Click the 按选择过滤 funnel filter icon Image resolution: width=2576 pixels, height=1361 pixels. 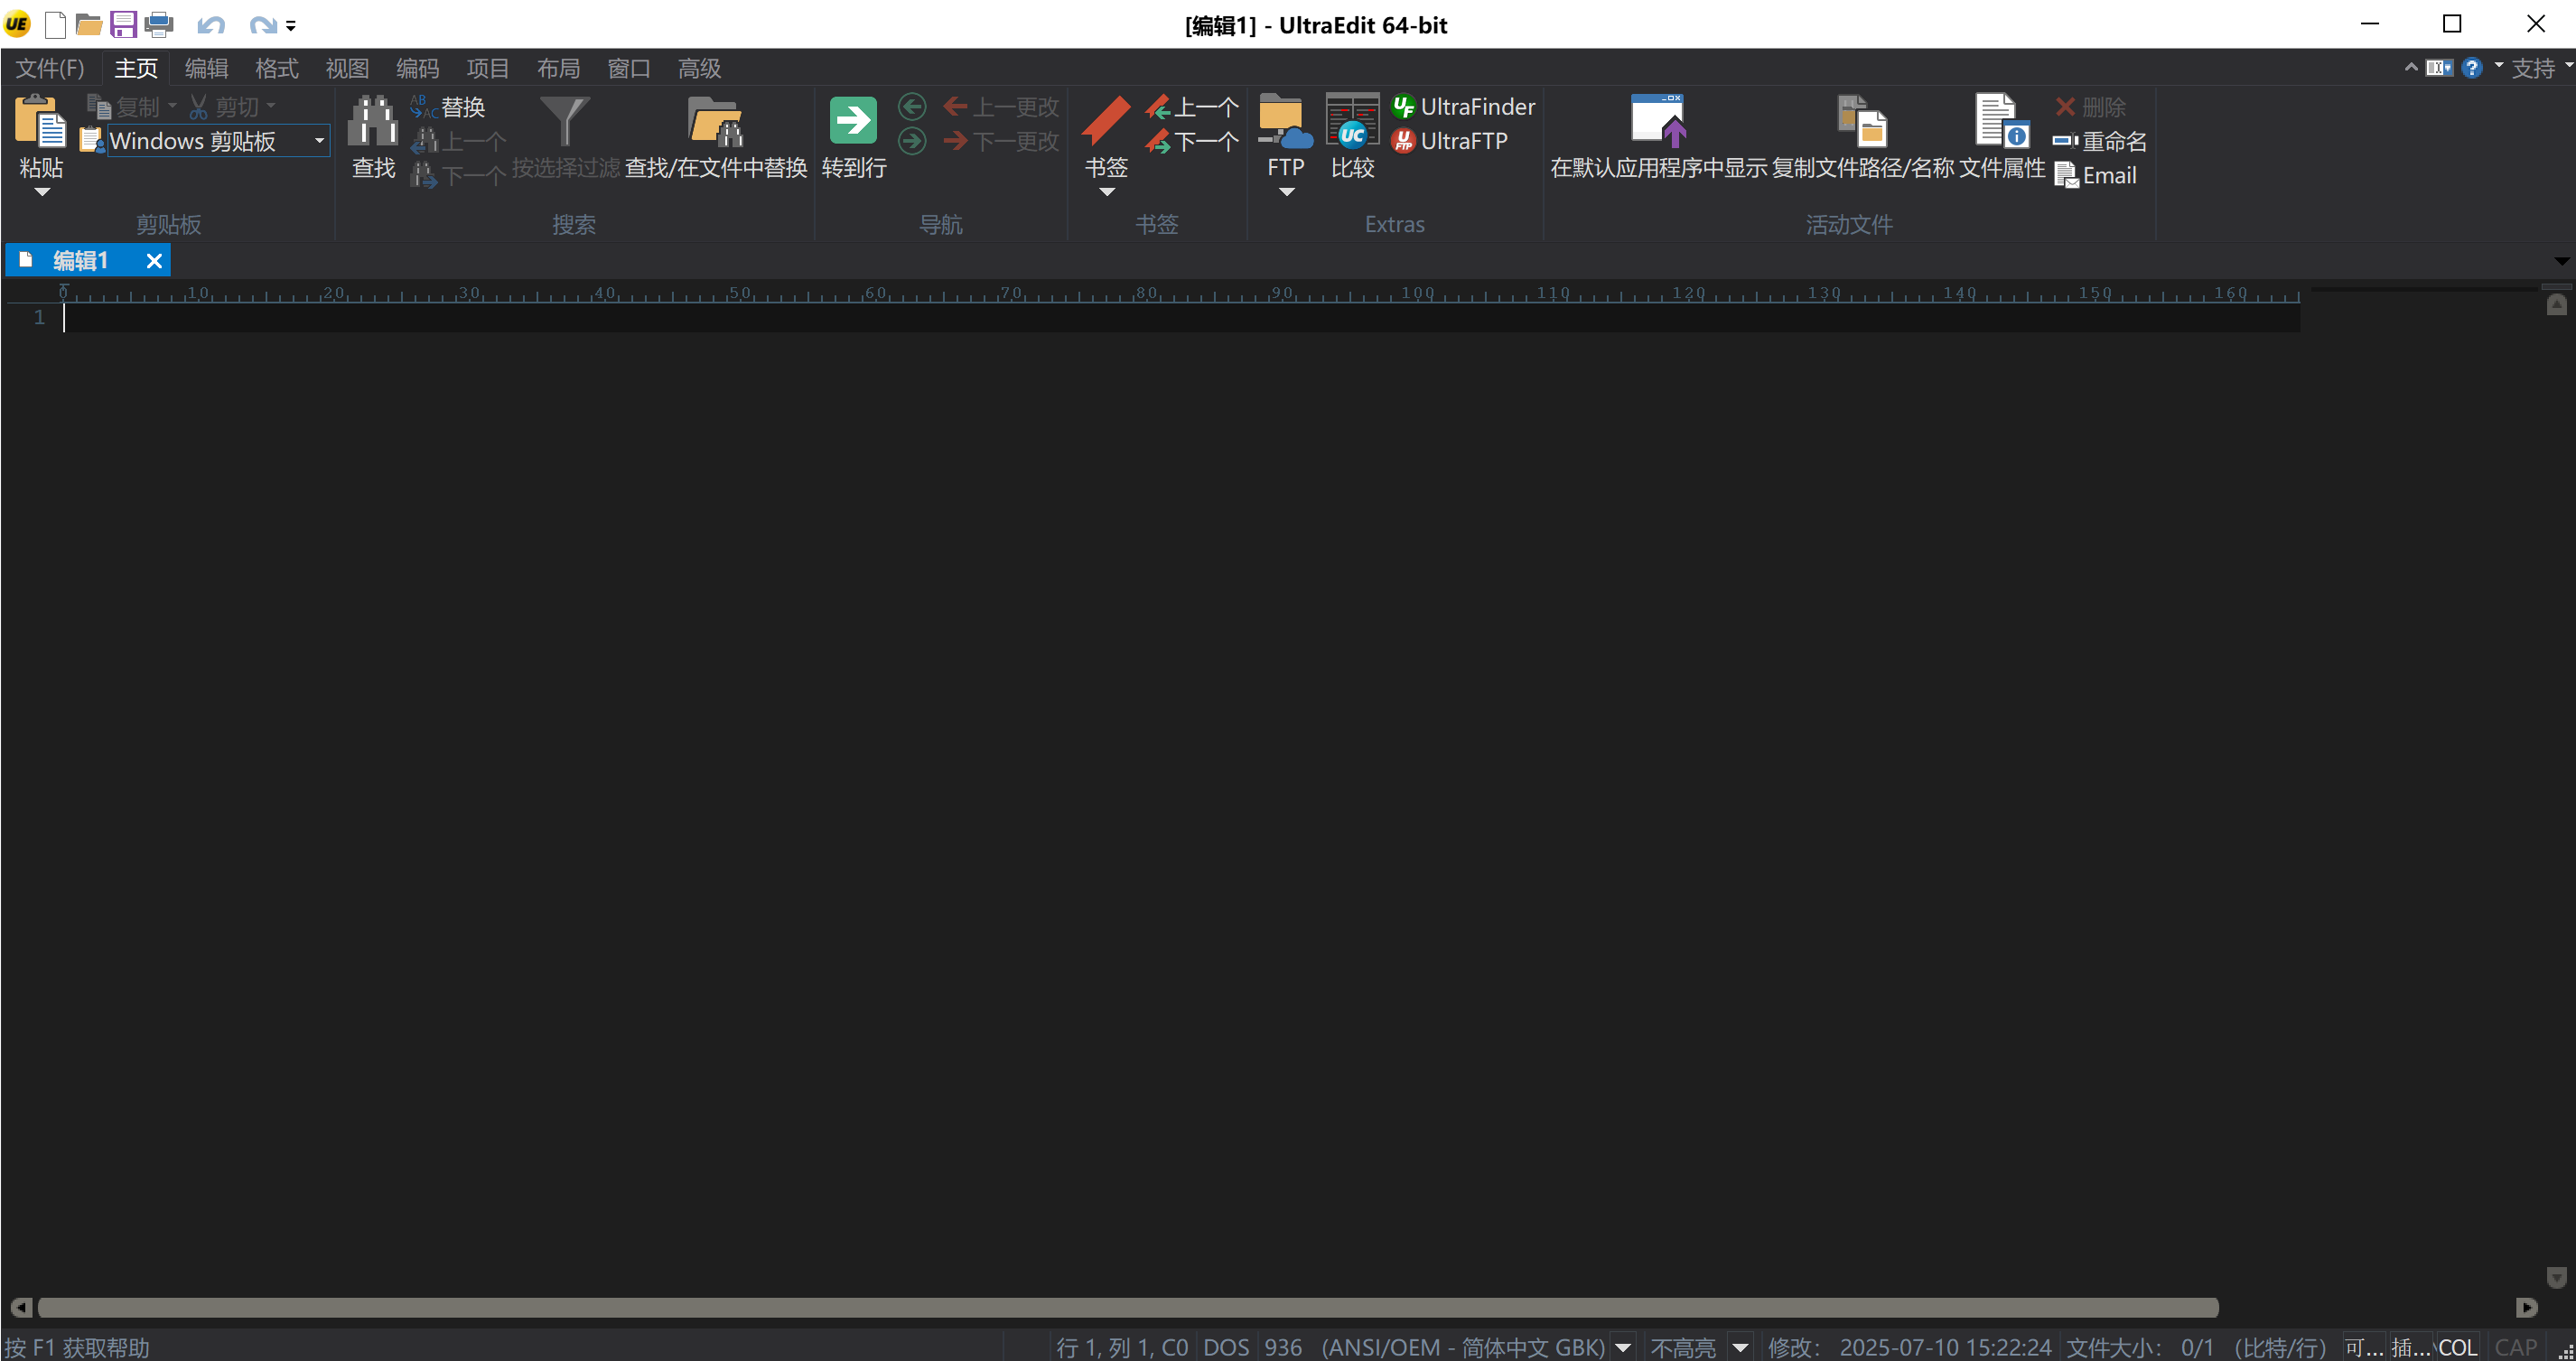[x=565, y=121]
